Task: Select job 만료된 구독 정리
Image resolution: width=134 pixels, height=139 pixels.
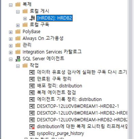Action: [x=54, y=79]
